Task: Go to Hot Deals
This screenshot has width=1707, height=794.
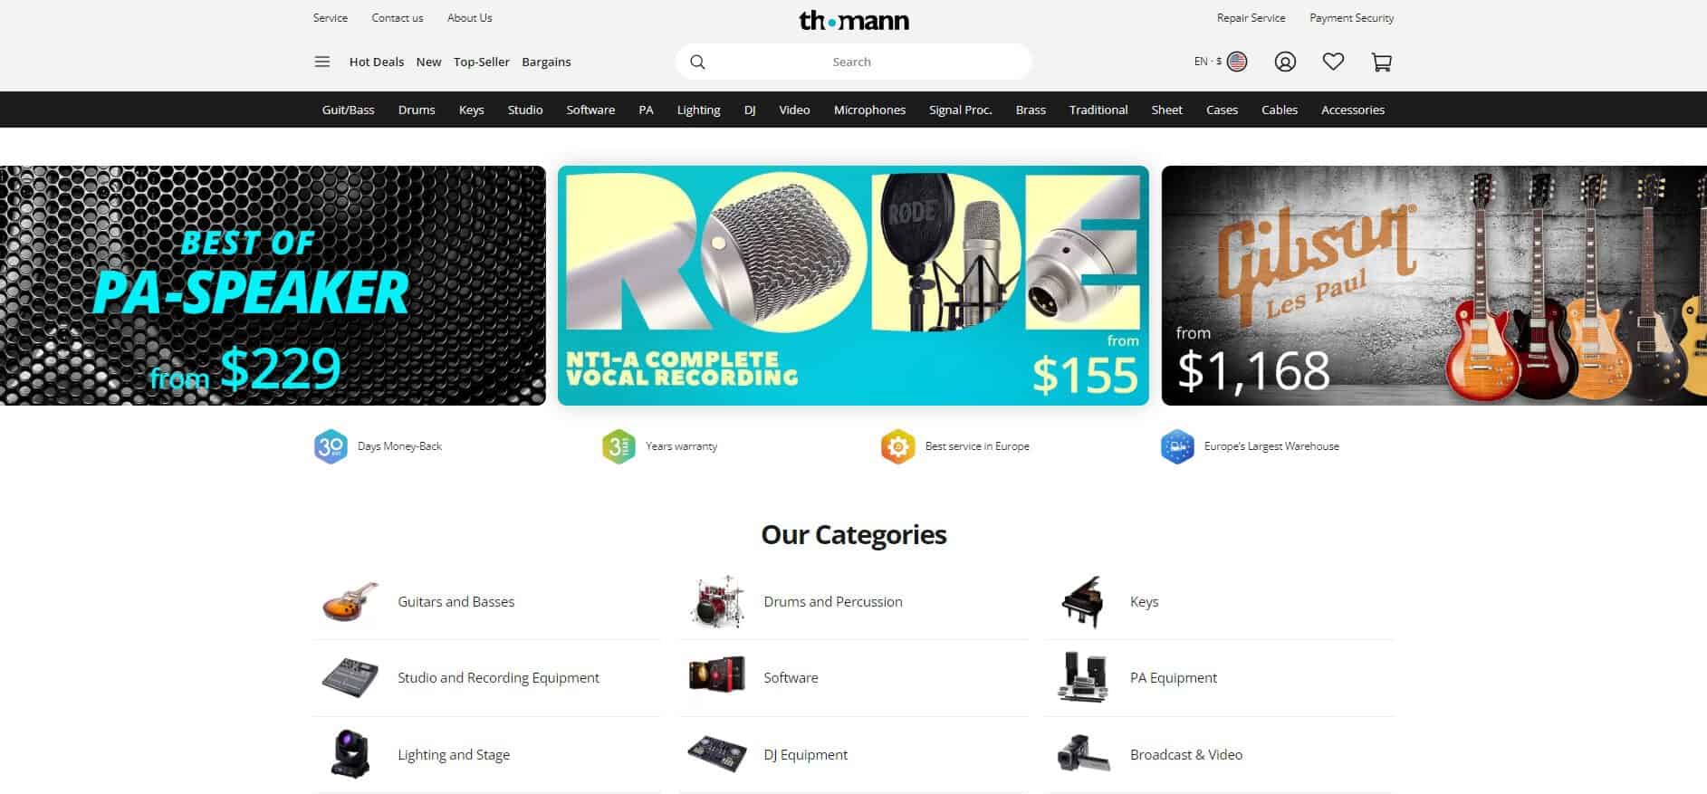Action: [377, 62]
